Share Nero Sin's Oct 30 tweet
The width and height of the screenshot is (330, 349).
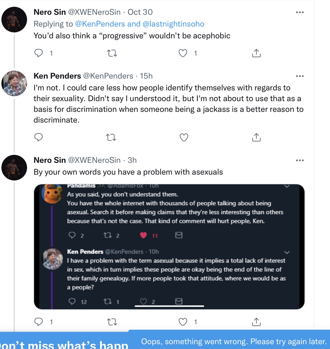tap(256, 53)
